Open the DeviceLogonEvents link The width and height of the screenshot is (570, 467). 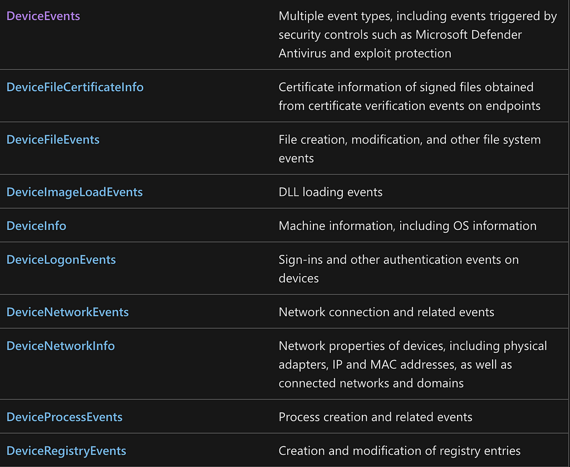pos(61,259)
